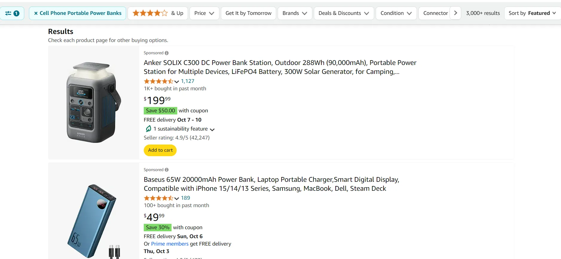Remove the Cell Phone Portable Power Banks filter
Viewport: 561px width, 259px height.
[x=36, y=13]
